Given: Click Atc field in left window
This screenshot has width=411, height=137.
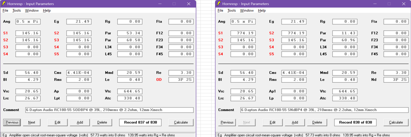Looking at the screenshot, I should point(130,98).
